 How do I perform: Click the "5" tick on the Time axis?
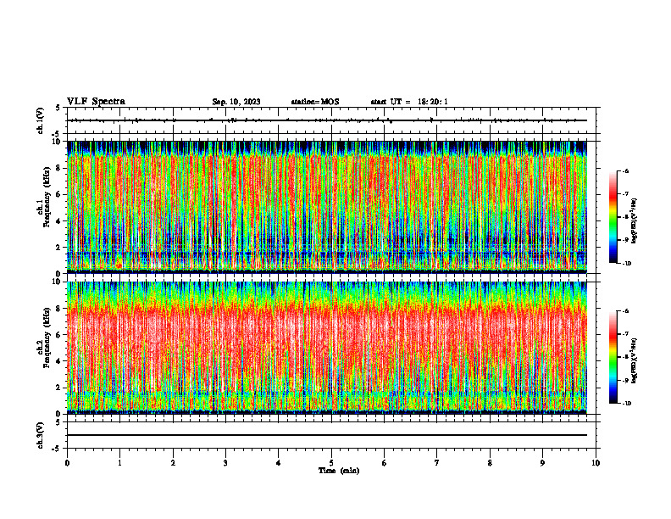click(x=331, y=463)
